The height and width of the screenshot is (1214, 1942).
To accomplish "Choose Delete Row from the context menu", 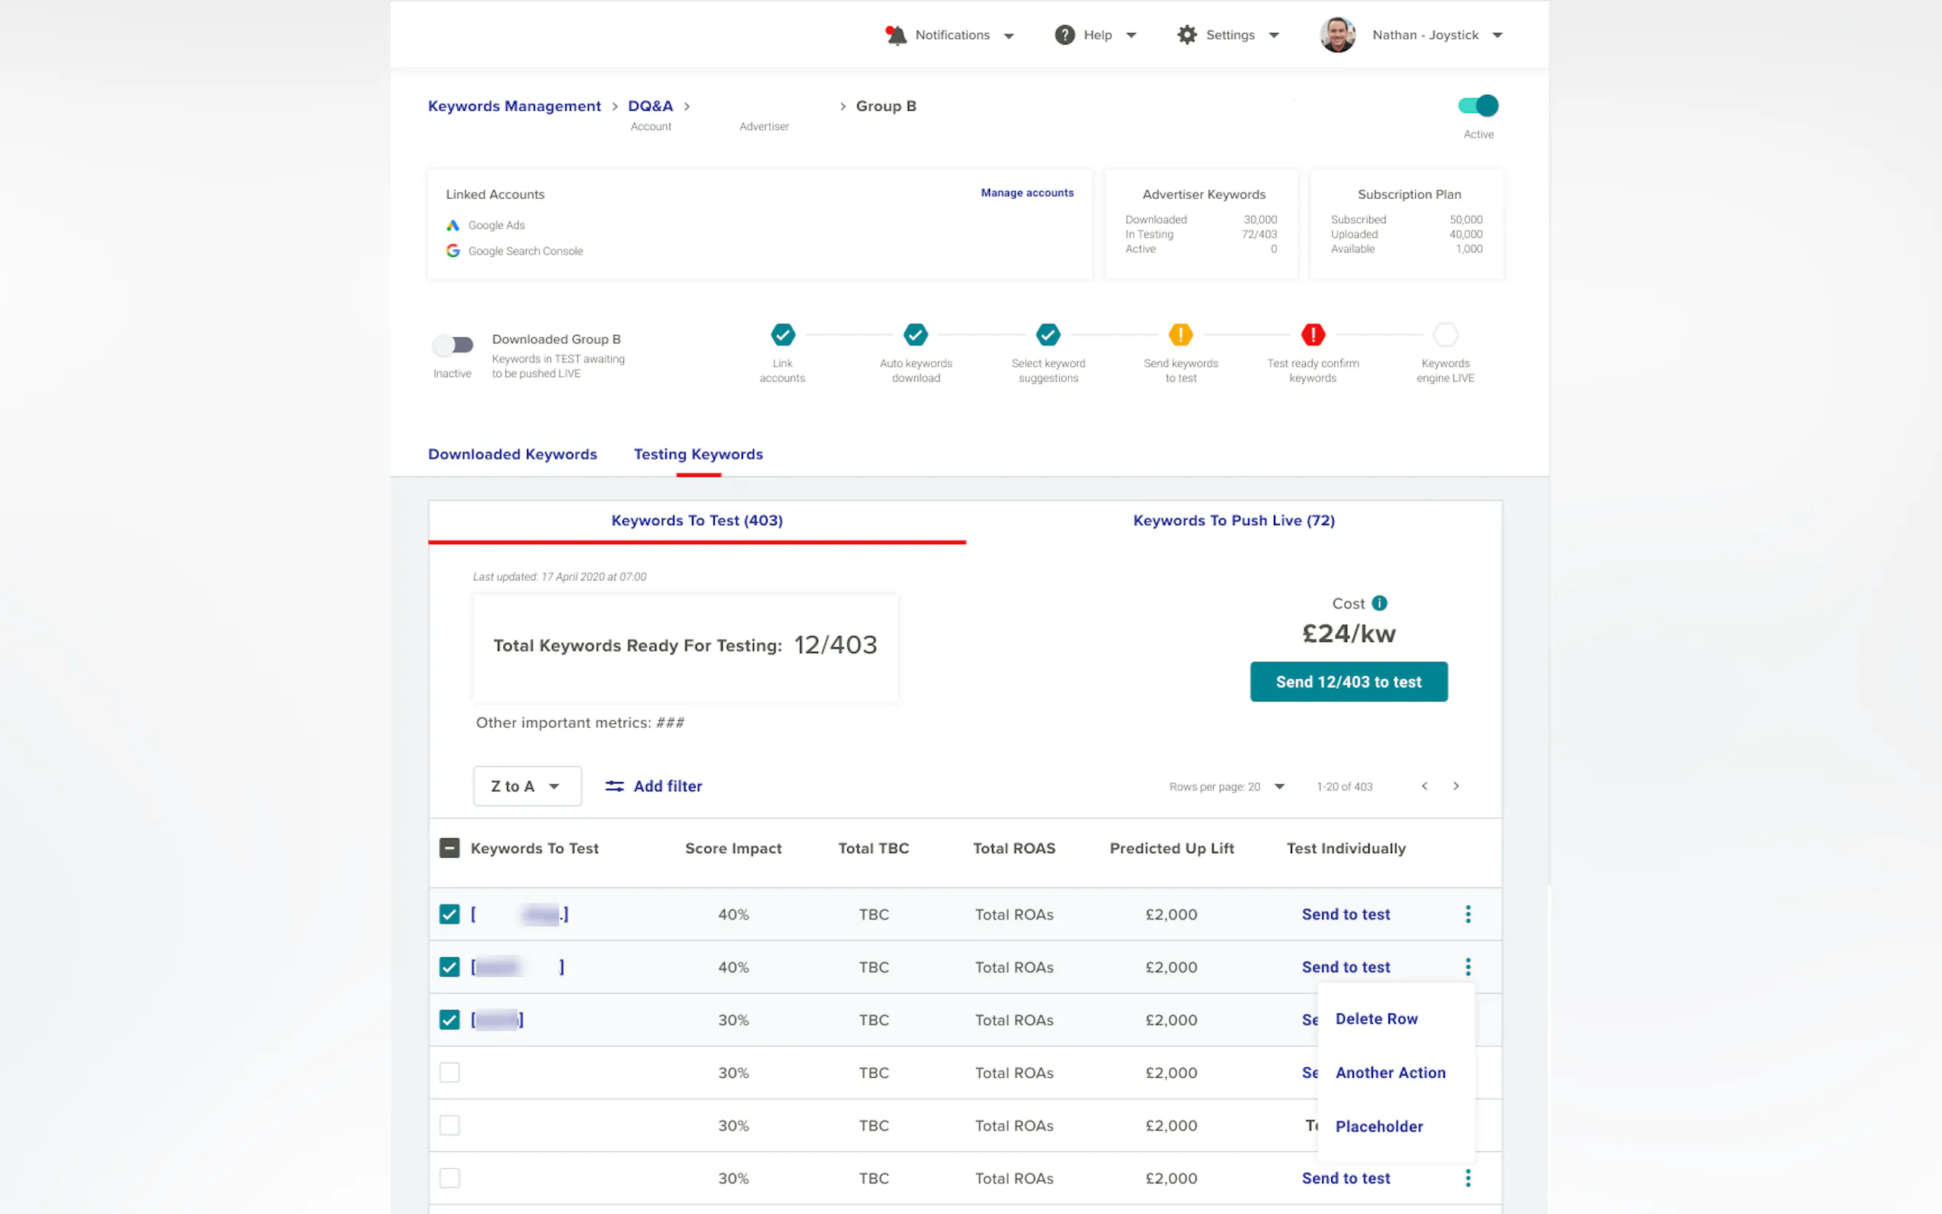I will click(x=1376, y=1019).
